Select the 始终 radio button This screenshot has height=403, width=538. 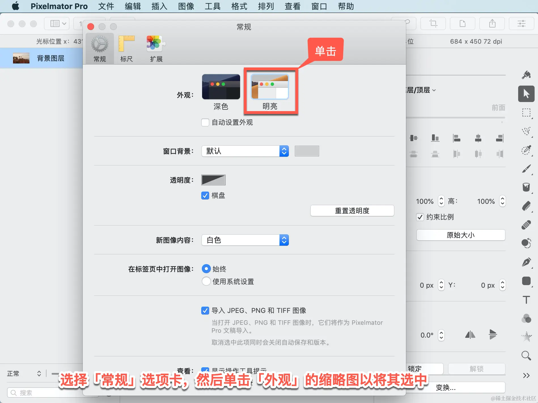206,269
